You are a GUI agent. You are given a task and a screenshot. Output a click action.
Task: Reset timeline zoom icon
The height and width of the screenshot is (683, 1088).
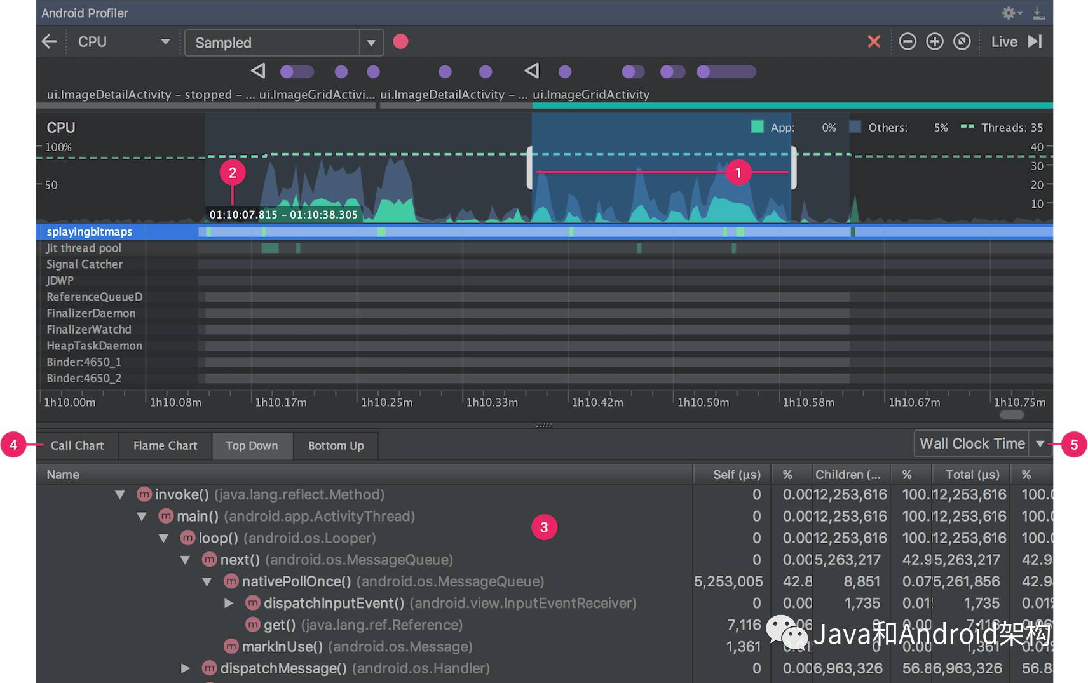pos(962,42)
